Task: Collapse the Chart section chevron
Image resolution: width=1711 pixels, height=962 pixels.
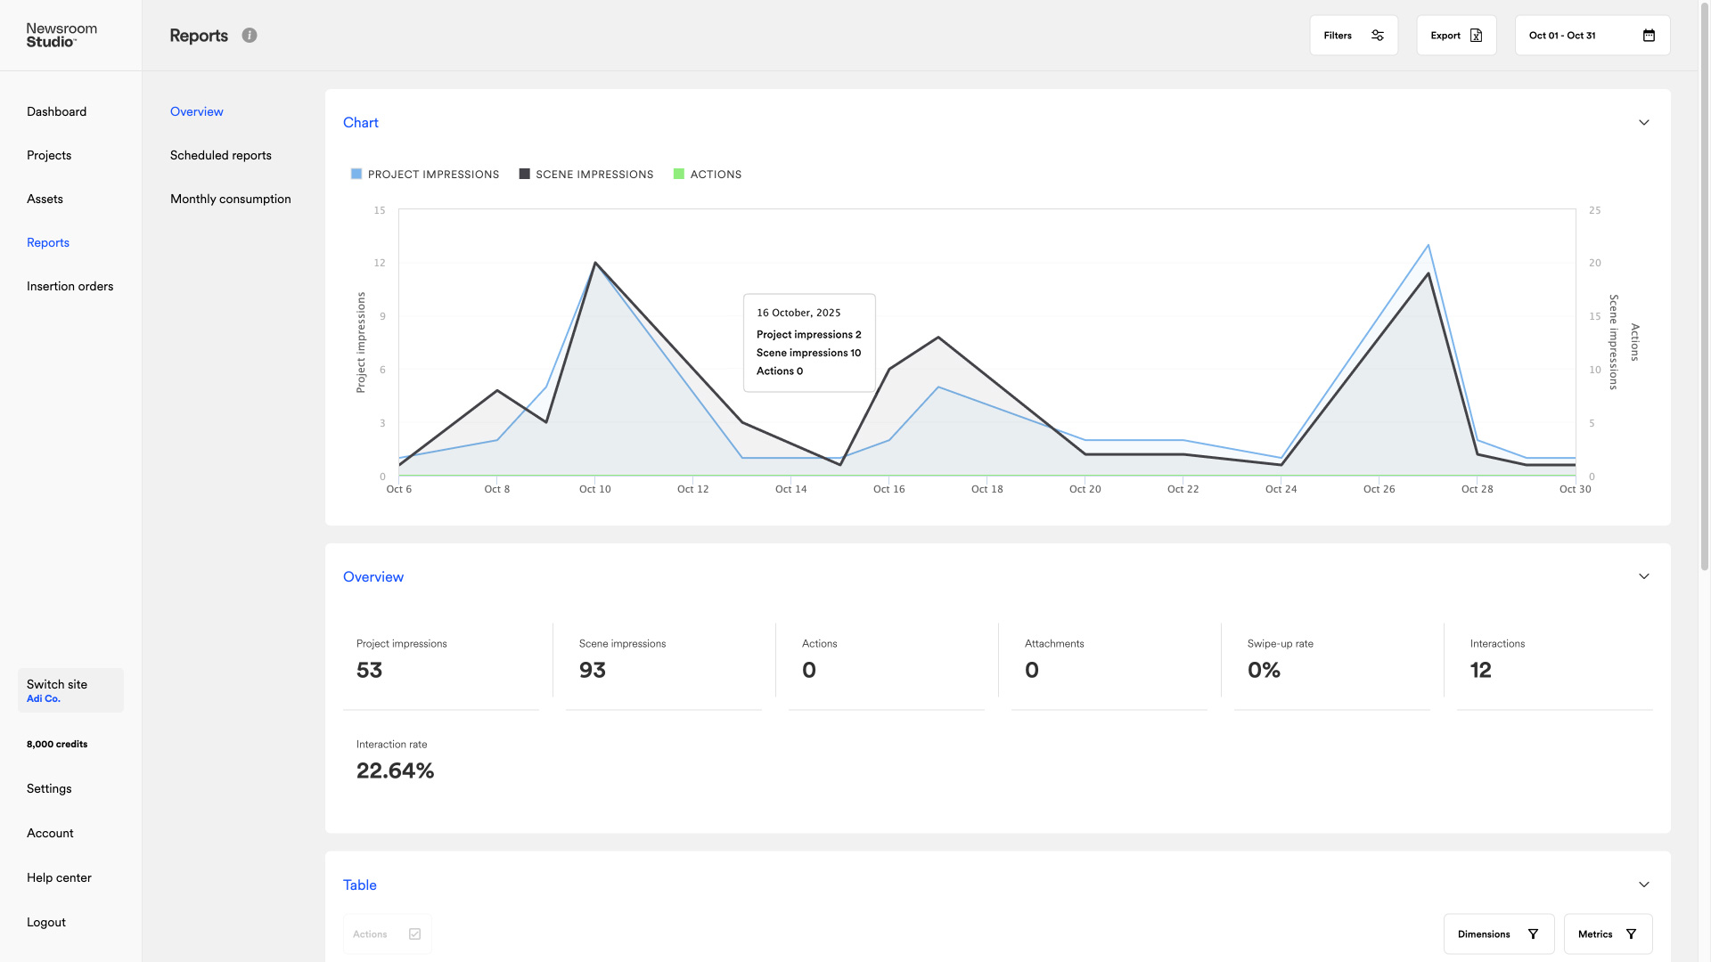Action: coord(1644,123)
